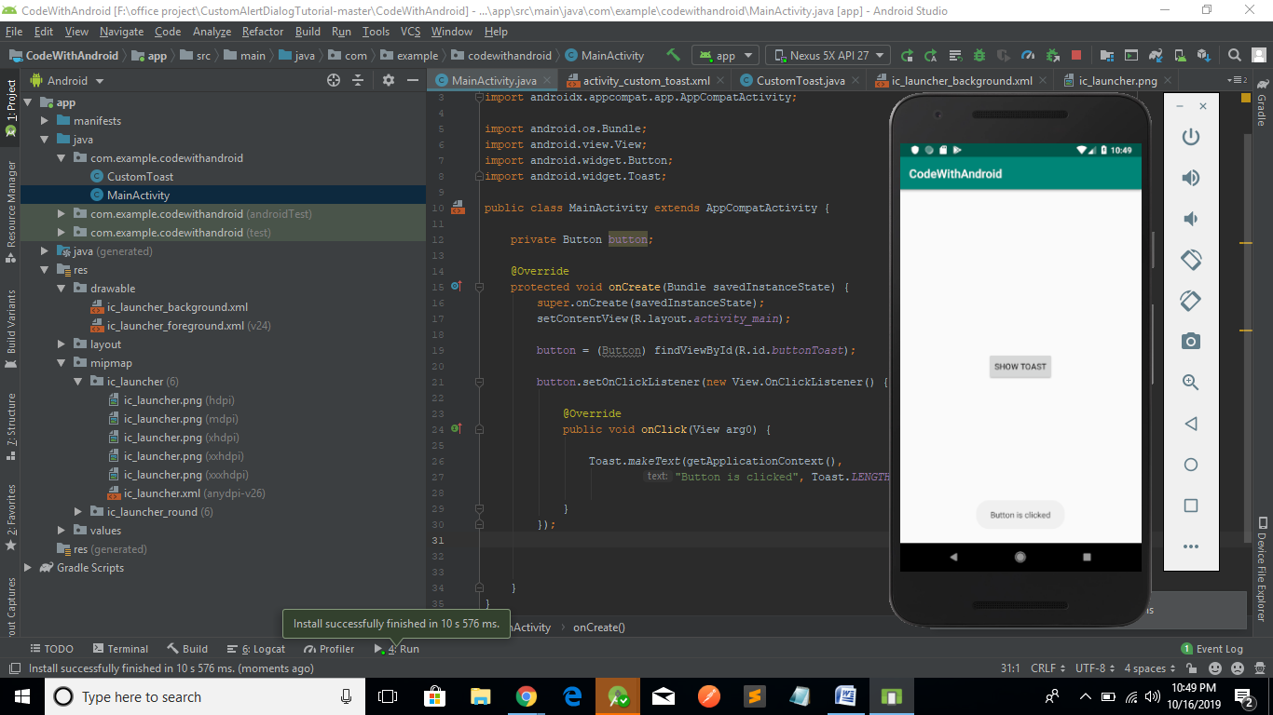Click SHOW TOAST in the emulator

pos(1020,366)
